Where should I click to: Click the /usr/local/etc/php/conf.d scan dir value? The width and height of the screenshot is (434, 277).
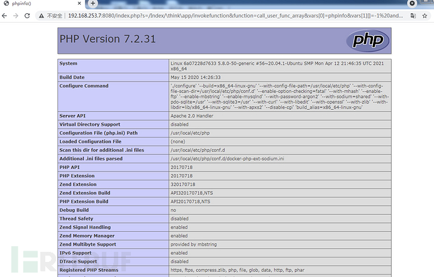198,150
